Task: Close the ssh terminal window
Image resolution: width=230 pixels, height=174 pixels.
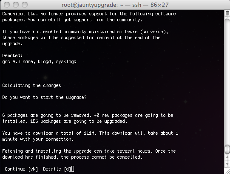Action: point(7,5)
